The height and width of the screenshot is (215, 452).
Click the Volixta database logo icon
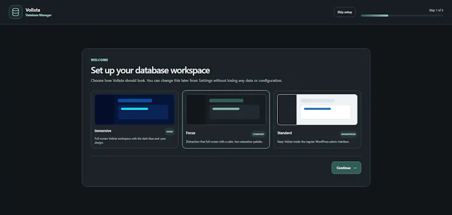[16, 12]
